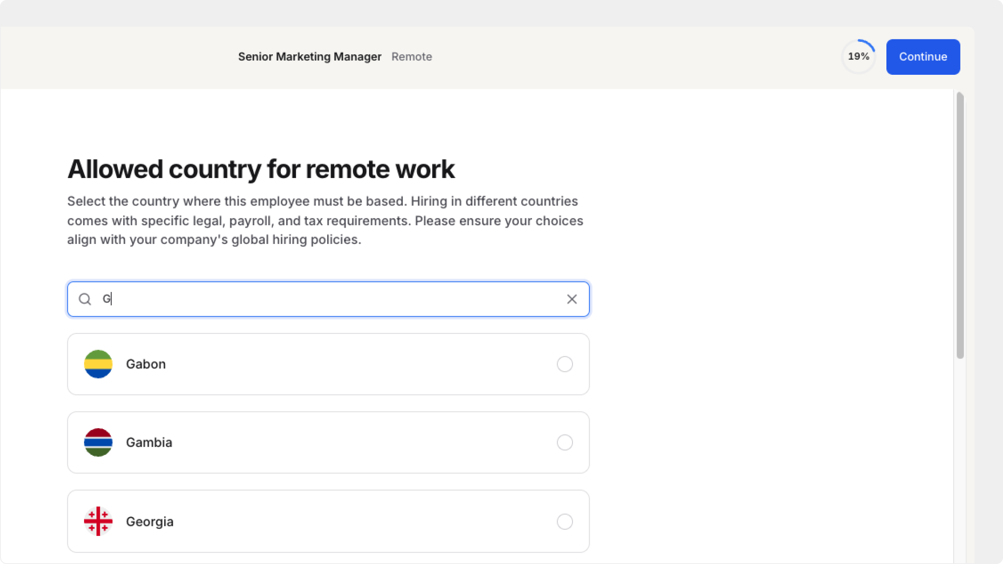Select the Georgia radio button
This screenshot has width=1003, height=564.
click(565, 521)
